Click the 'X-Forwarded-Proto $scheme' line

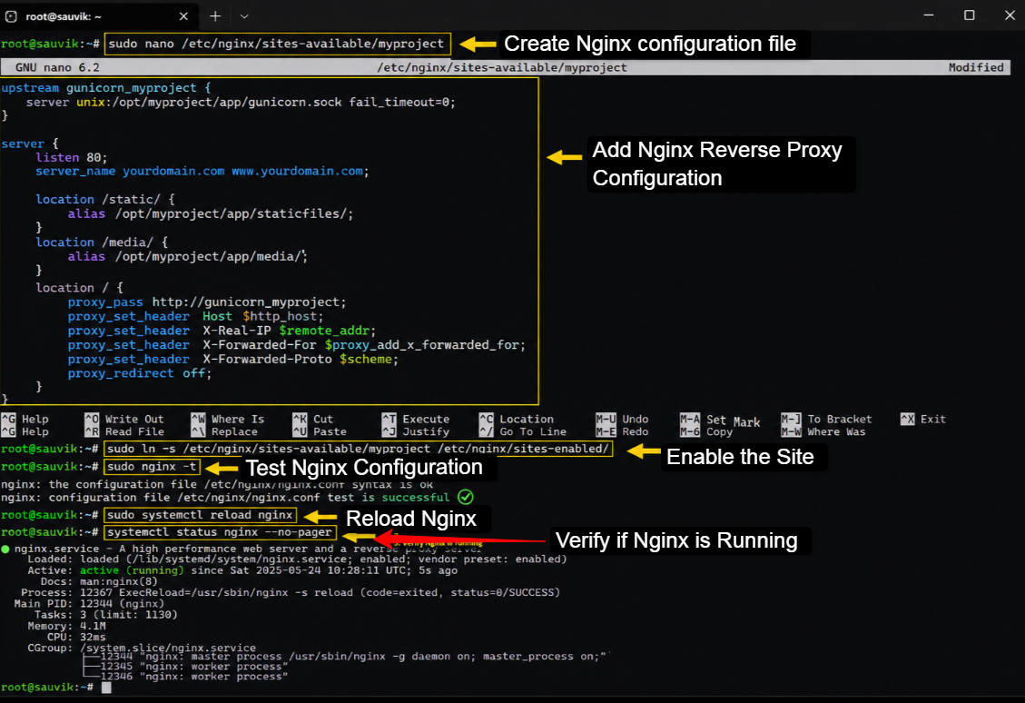pos(232,360)
